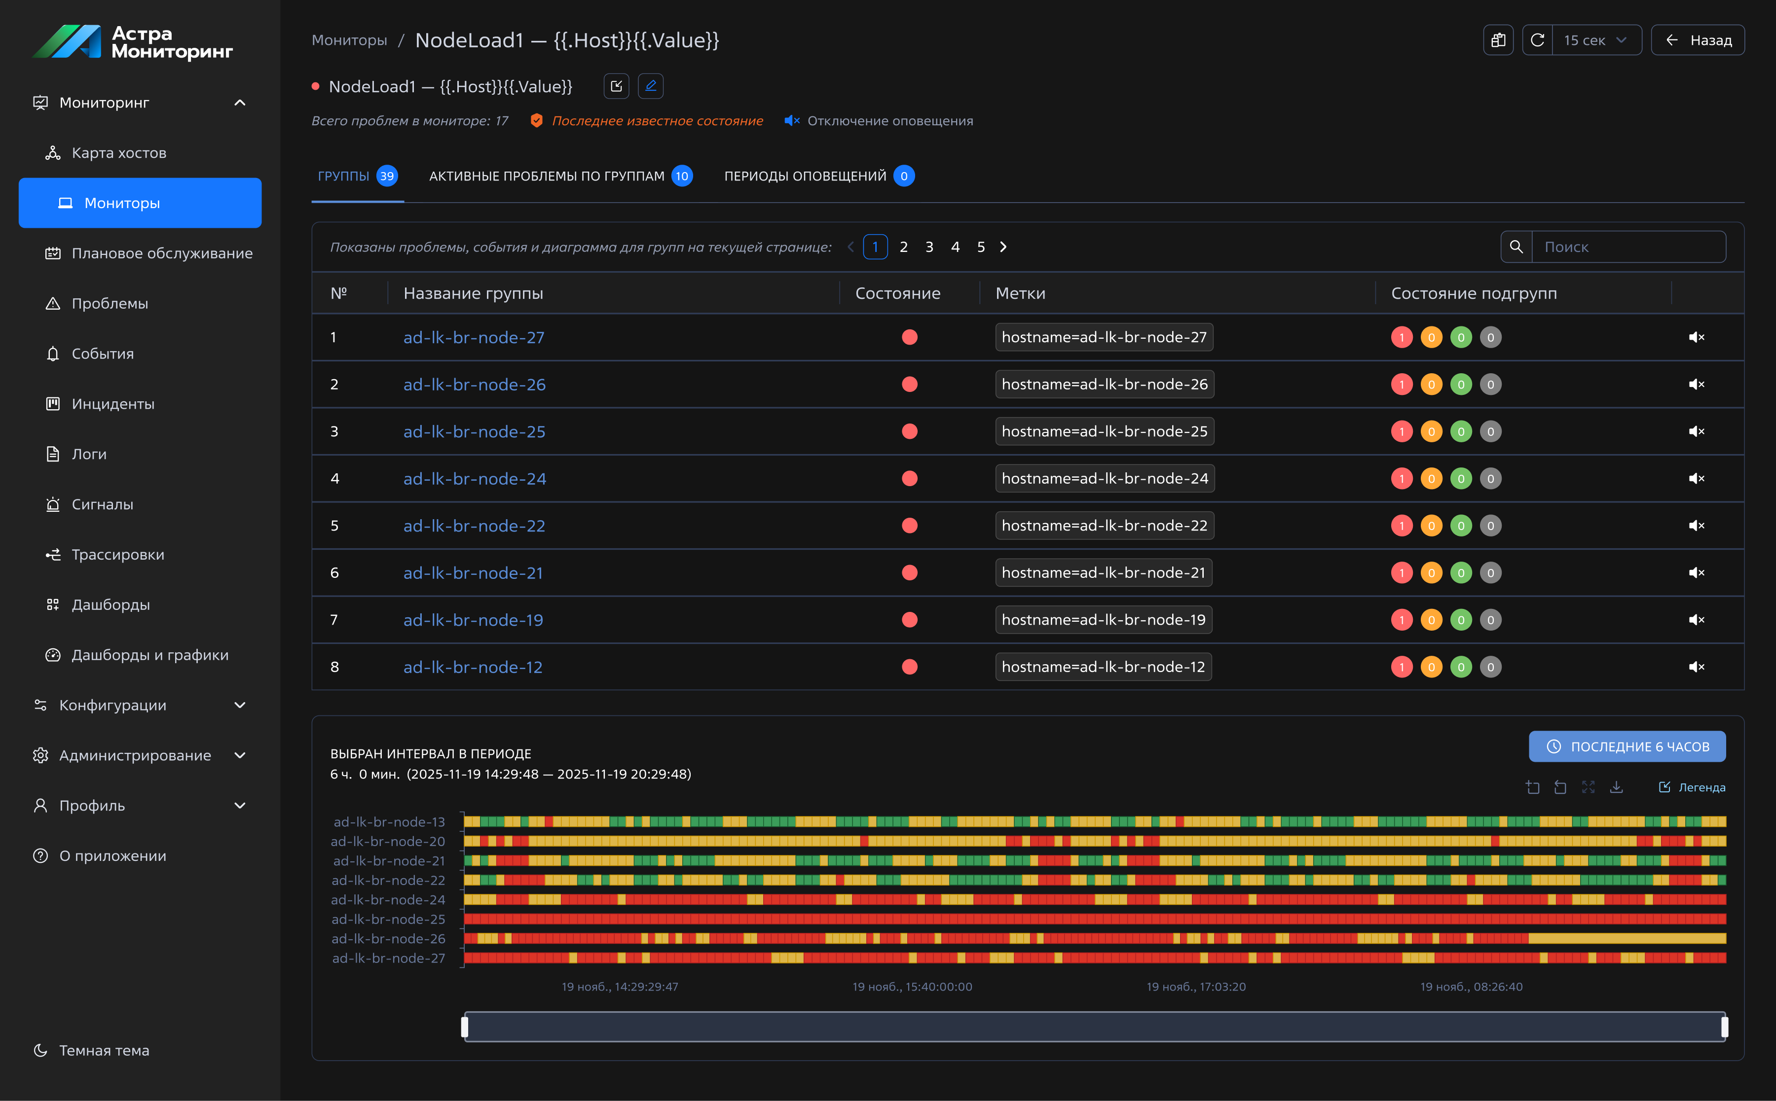Click the download chart icon
Screen dimensions: 1776x1101
(x=1616, y=787)
